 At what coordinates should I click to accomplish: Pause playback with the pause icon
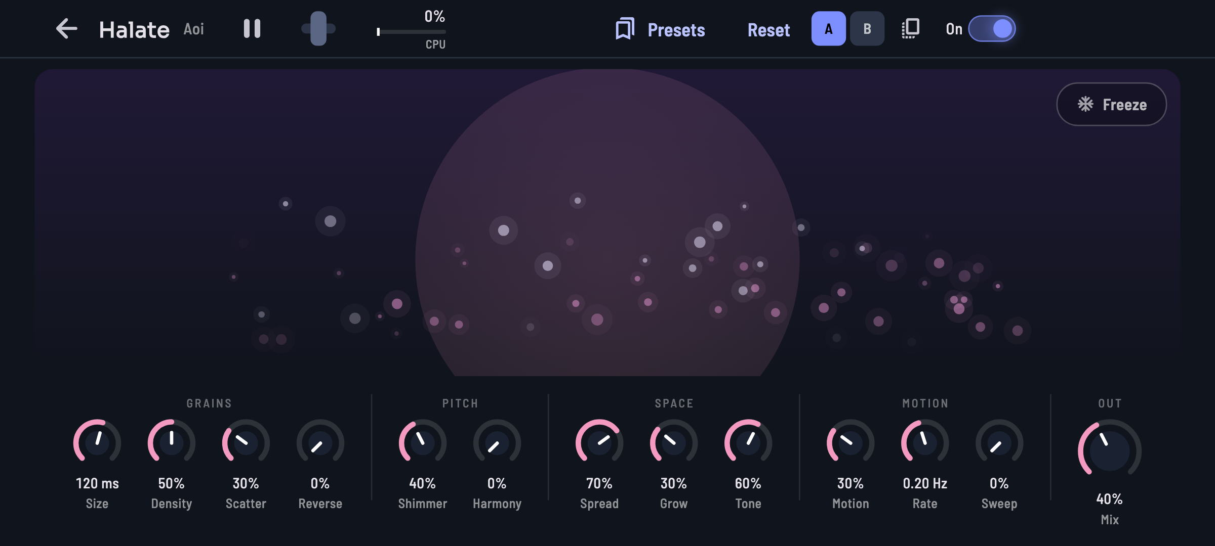[x=252, y=29]
